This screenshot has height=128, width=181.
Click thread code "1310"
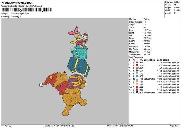click(160, 66)
